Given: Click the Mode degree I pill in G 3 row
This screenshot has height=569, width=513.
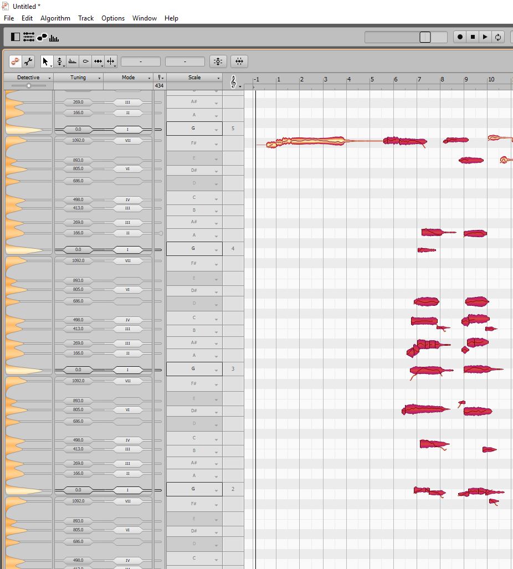Looking at the screenshot, I should click(x=128, y=370).
